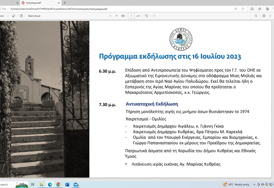This screenshot has width=274, height=188.
Task: Toggle fit to width page view
Action: (x=123, y=16)
